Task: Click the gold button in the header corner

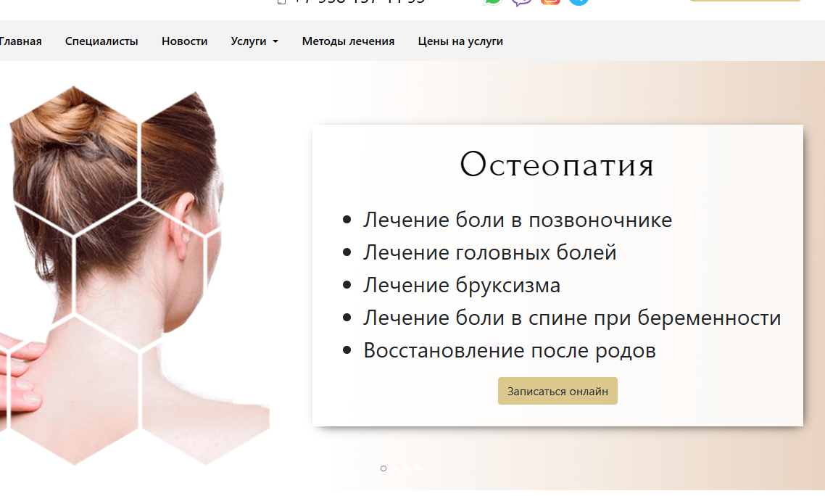Action: [745, 1]
